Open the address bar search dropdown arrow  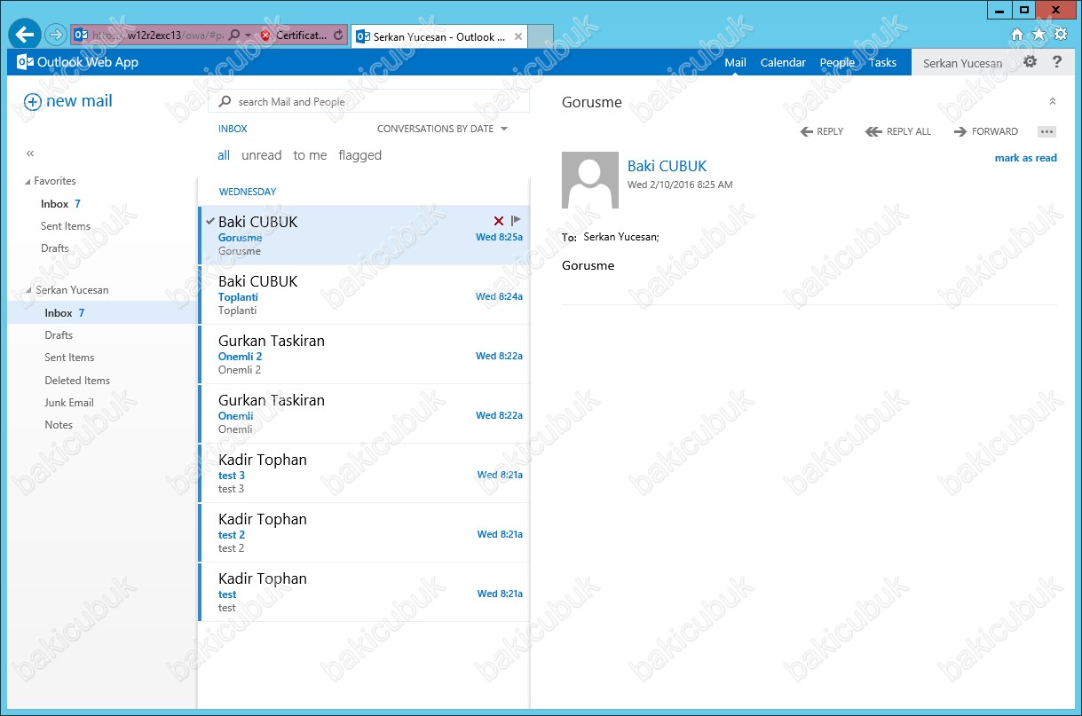click(x=248, y=35)
